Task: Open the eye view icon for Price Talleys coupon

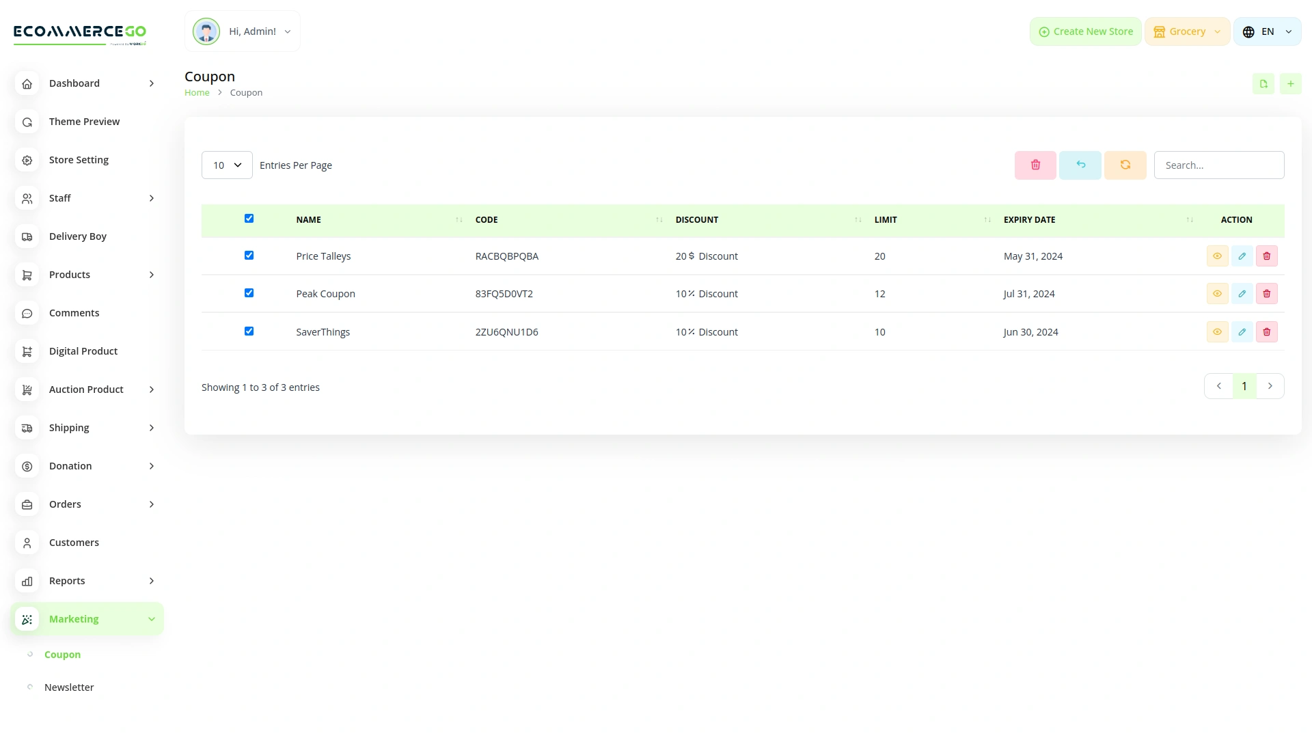Action: pos(1217,256)
